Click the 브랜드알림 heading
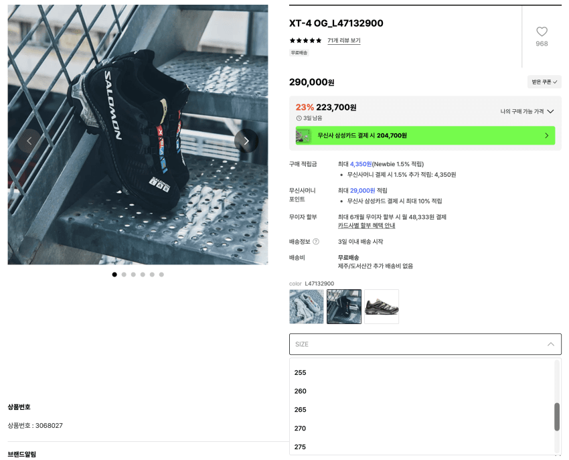 click(x=22, y=454)
